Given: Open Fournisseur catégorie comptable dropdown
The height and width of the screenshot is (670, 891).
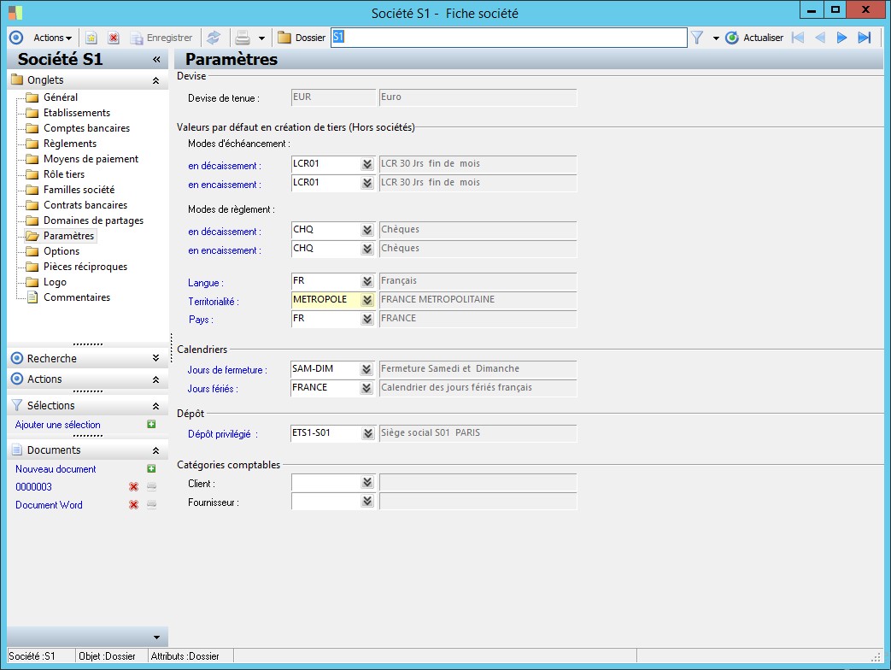Looking at the screenshot, I should [x=367, y=502].
